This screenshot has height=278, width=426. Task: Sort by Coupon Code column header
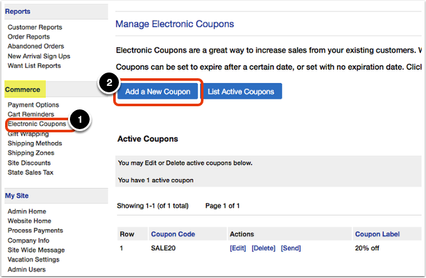pos(173,234)
